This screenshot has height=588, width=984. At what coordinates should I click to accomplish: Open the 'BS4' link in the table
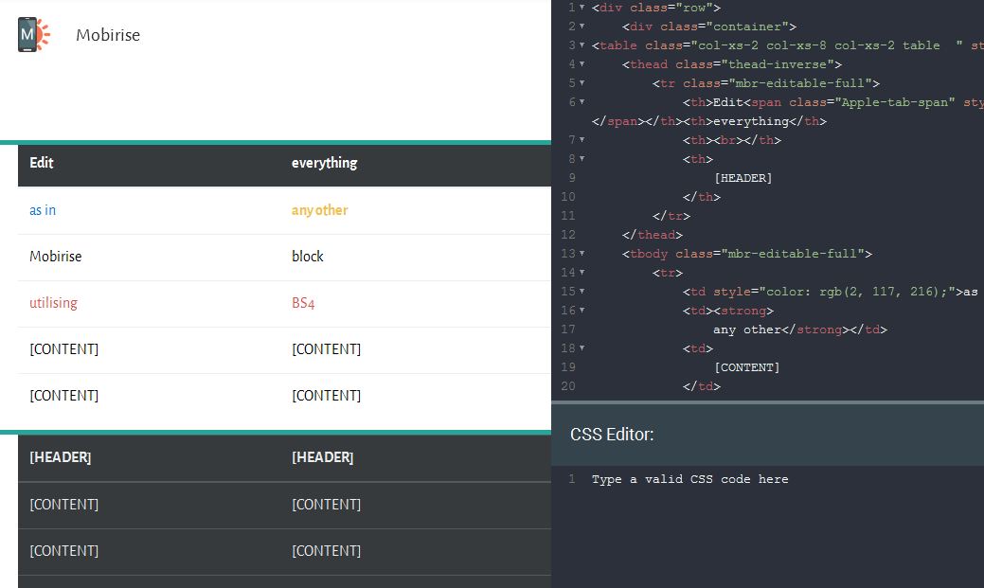(x=302, y=303)
